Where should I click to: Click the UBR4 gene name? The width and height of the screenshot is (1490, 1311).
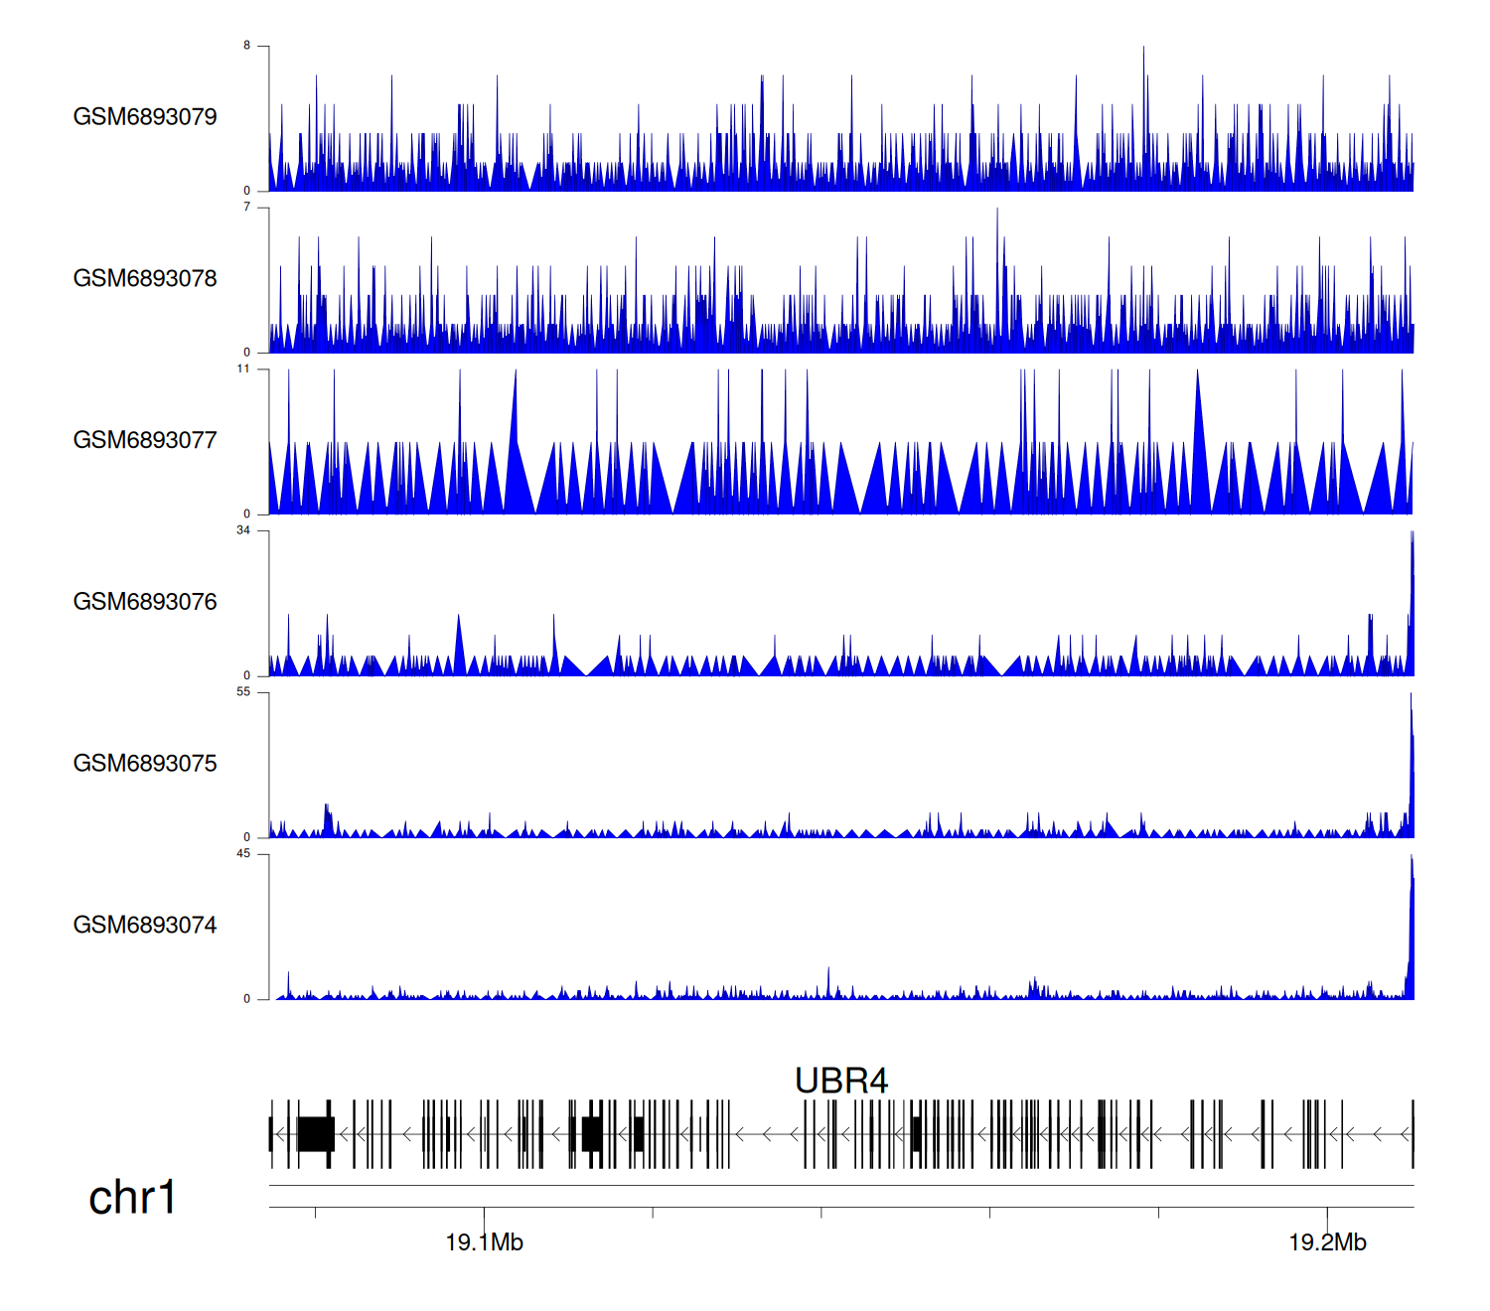(x=840, y=1081)
